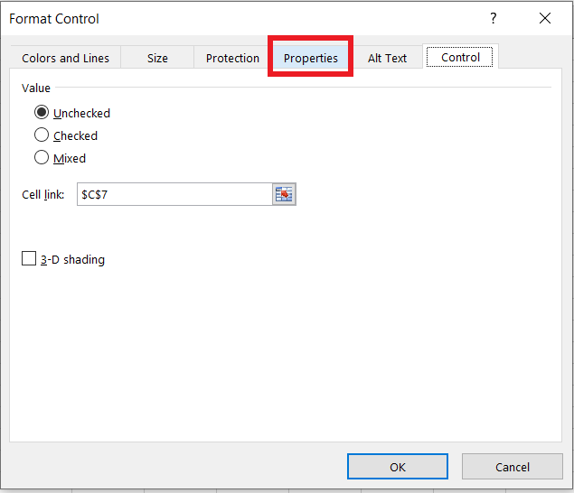The image size is (574, 493).
Task: Close the Format Control dialog
Action: click(545, 18)
